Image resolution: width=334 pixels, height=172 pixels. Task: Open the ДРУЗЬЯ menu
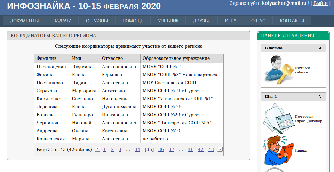[x=202, y=21]
